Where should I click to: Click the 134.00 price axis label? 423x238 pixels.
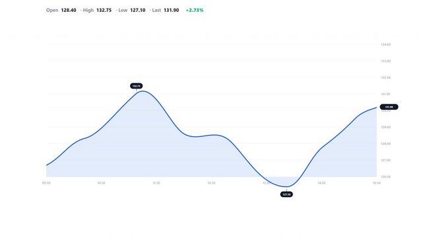click(386, 44)
